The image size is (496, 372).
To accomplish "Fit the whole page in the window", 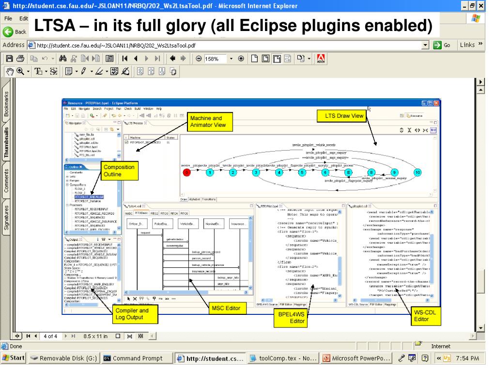I will pyautogui.click(x=266, y=59).
